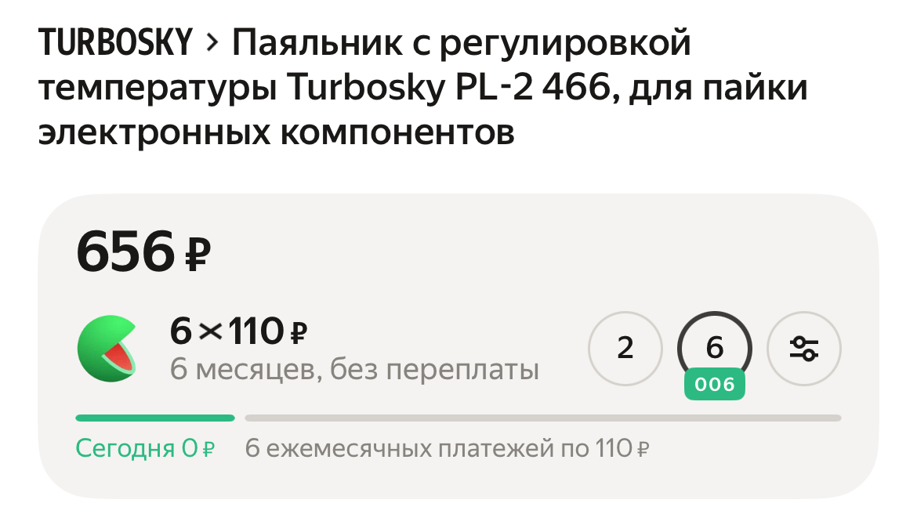The width and height of the screenshot is (917, 514).
Task: Click the large ruble sign beside 656
Action: (198, 254)
